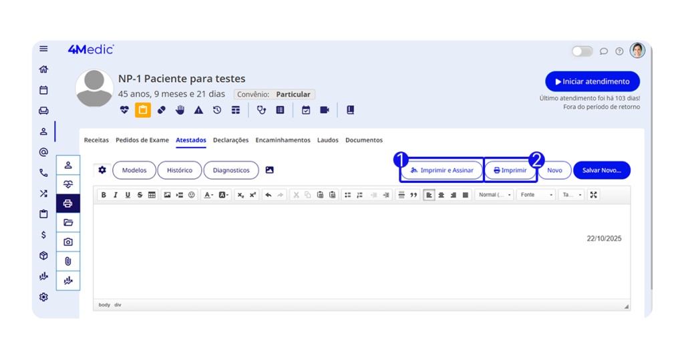The width and height of the screenshot is (684, 359).
Task: Open the Pedidos de Exame tab
Action: pos(142,140)
